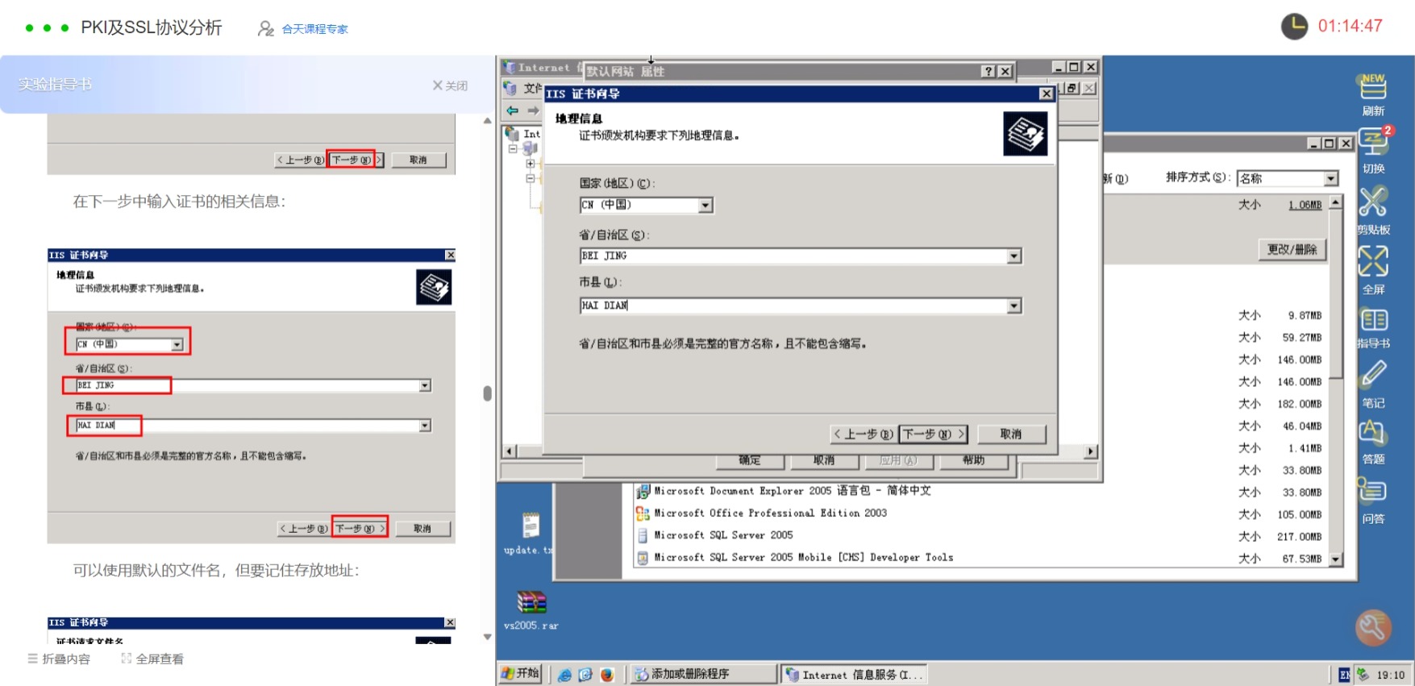Launch Internet Explorer from quick launch

pos(564,675)
